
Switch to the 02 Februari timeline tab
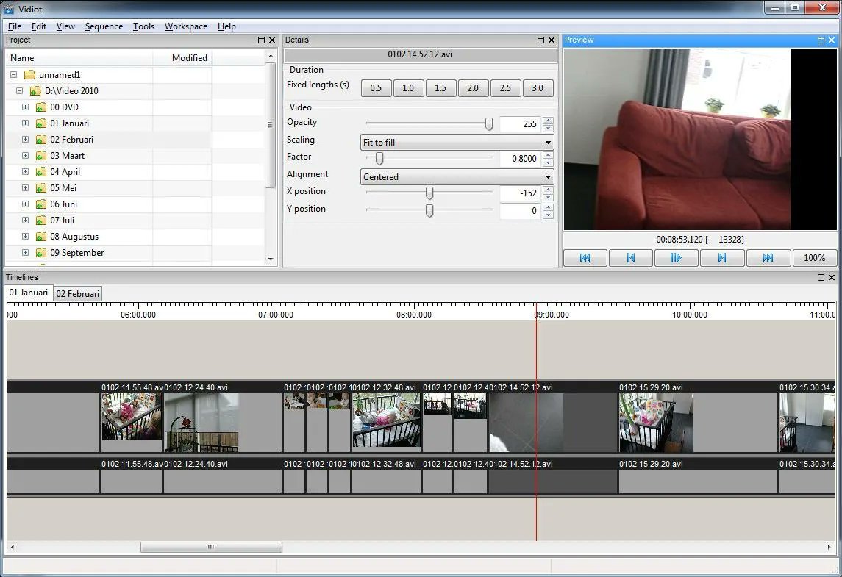point(78,293)
